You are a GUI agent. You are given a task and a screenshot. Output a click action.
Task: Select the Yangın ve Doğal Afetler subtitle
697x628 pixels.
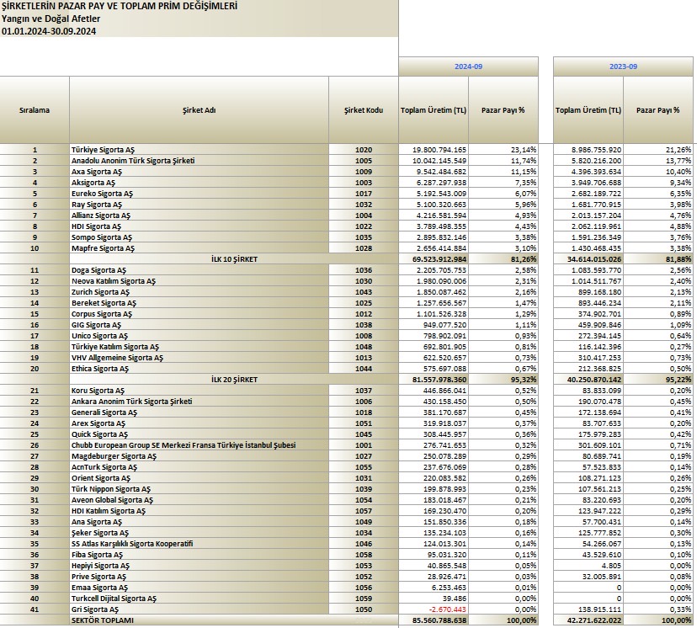(51, 19)
